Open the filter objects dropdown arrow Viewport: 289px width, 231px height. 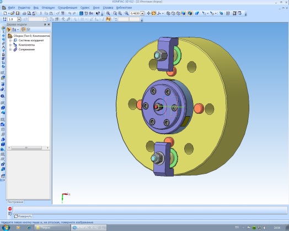click(x=208, y=13)
